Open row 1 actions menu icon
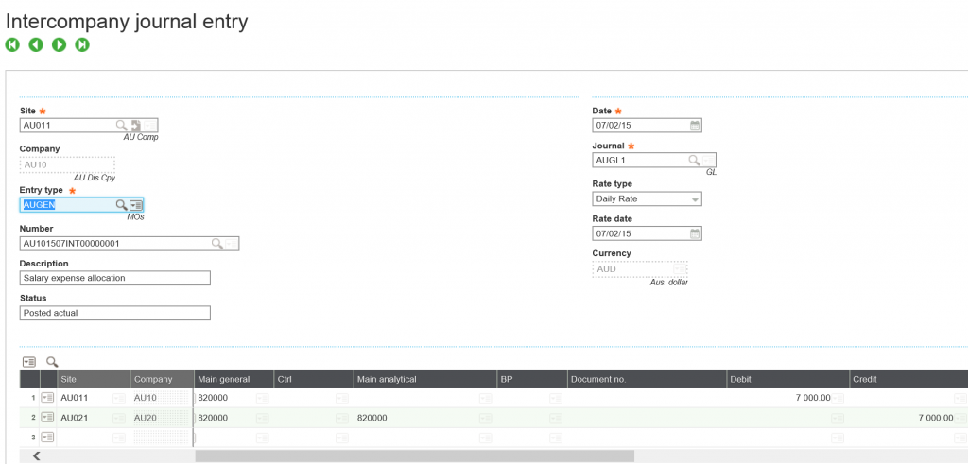Viewport: 968px width, 464px height. (47, 399)
